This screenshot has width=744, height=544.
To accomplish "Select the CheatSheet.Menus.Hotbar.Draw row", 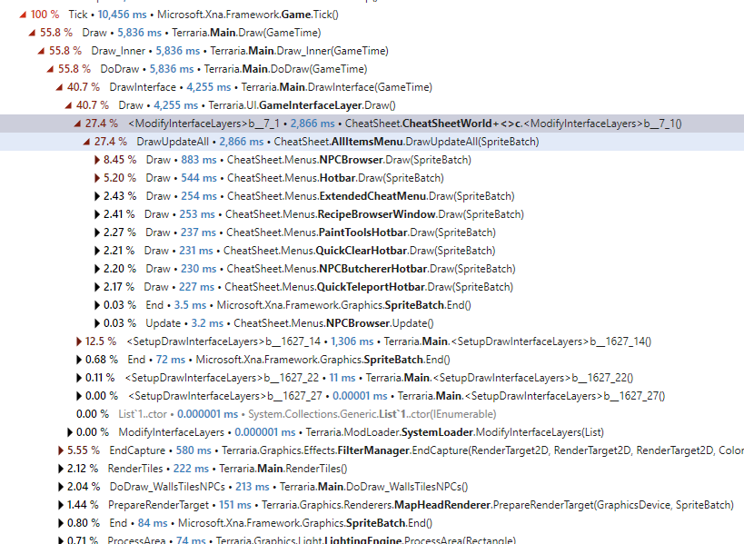I will (x=372, y=178).
